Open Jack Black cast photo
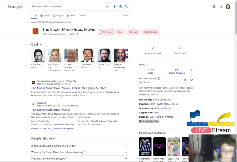Image resolution: width=237 pixels, height=162 pixels. click(x=88, y=55)
